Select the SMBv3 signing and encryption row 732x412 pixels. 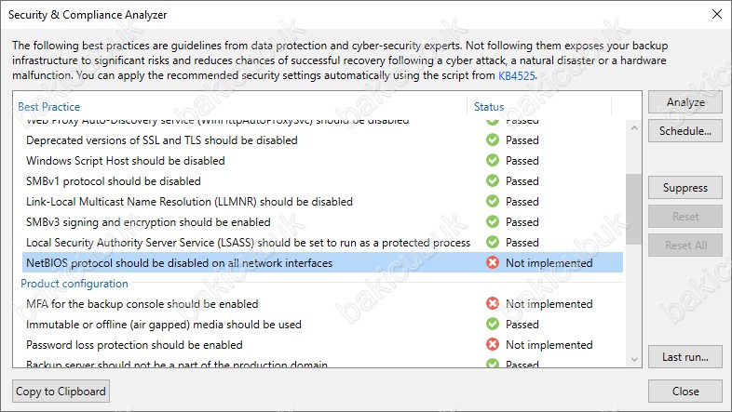(x=322, y=222)
